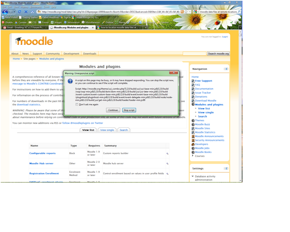Viewport: 290px width, 232px height.
Task: Focus the browser URL address field
Action: point(111,12)
